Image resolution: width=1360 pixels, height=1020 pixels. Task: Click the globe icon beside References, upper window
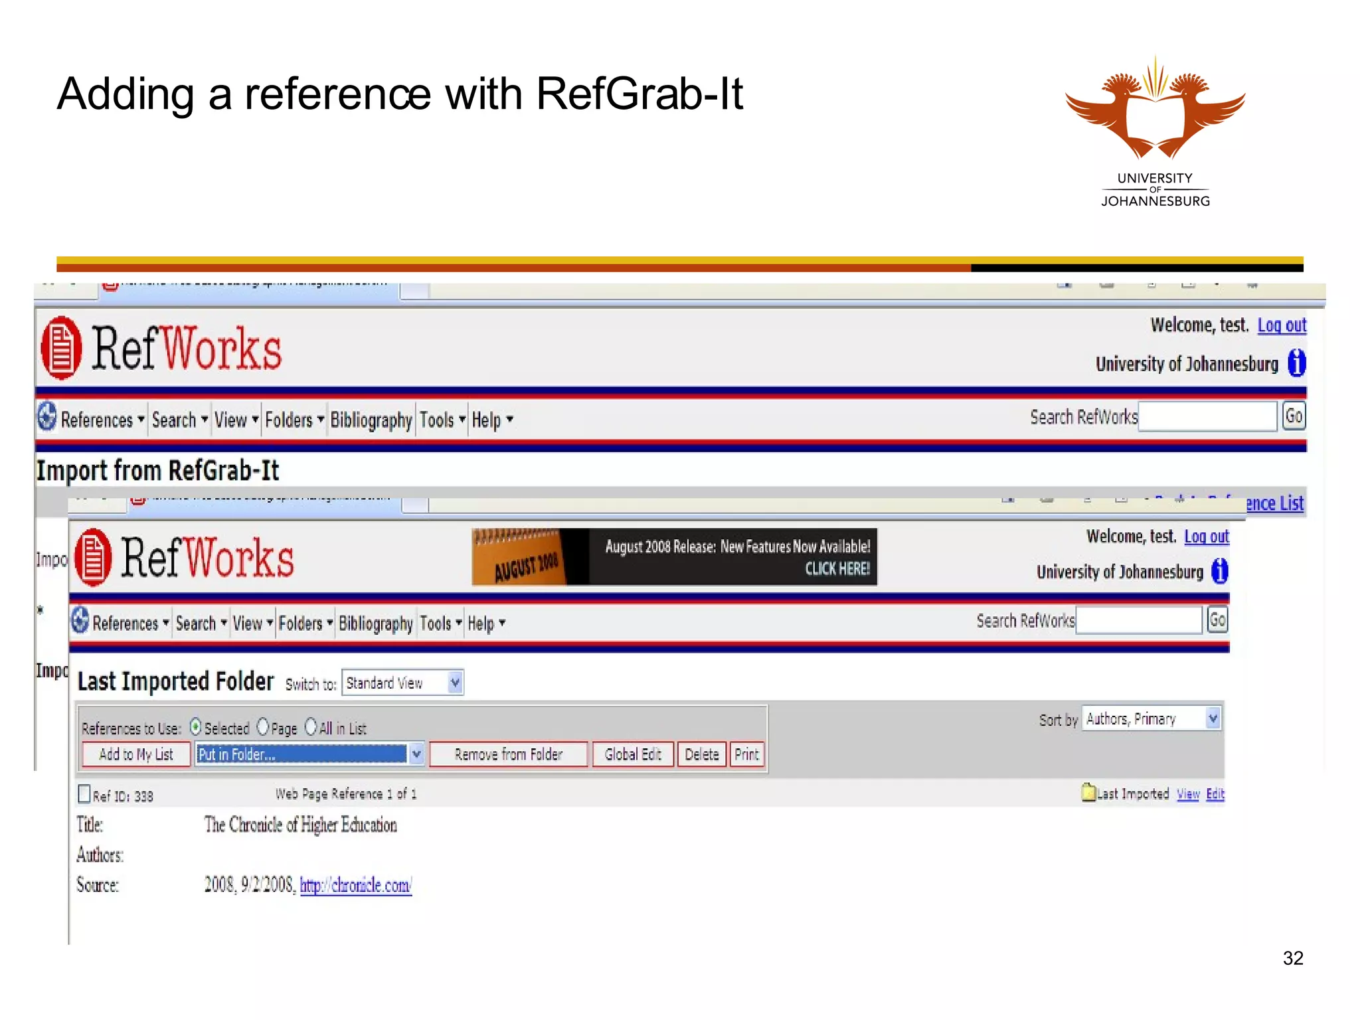pos(46,417)
